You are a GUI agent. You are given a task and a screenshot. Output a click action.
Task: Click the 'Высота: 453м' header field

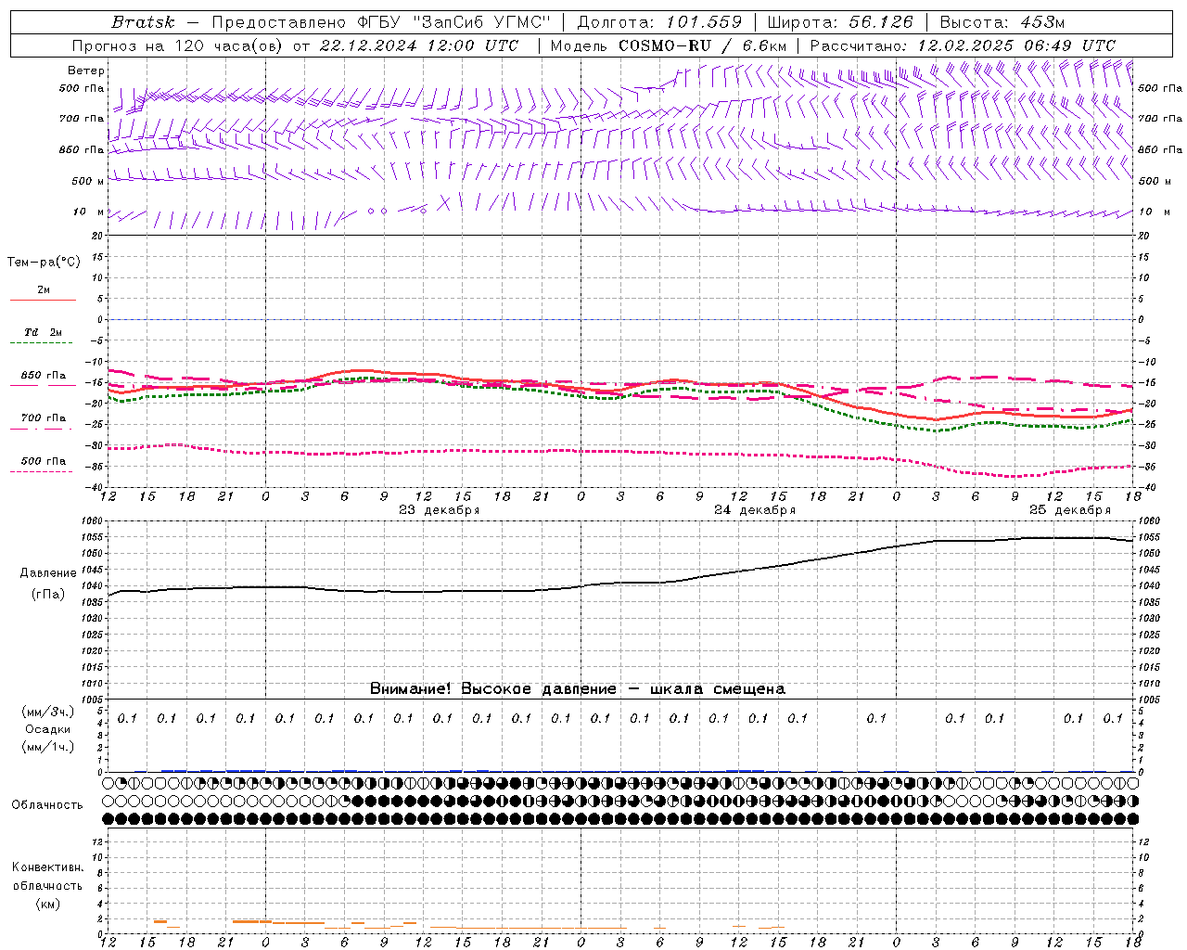click(x=1002, y=22)
